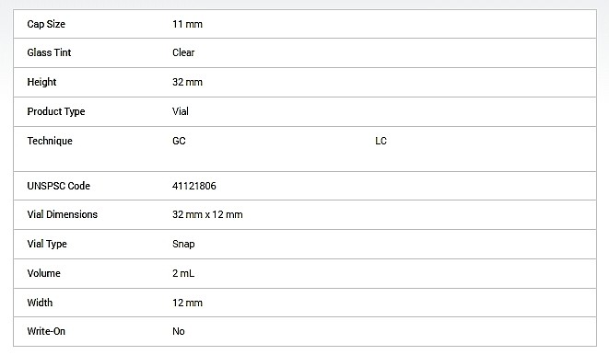Click the 11 mm cap size value
The image size is (609, 355).
187,24
